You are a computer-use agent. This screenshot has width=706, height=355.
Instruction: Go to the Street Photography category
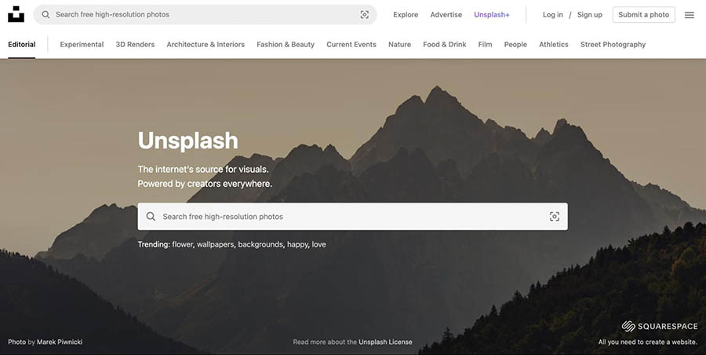(x=613, y=45)
